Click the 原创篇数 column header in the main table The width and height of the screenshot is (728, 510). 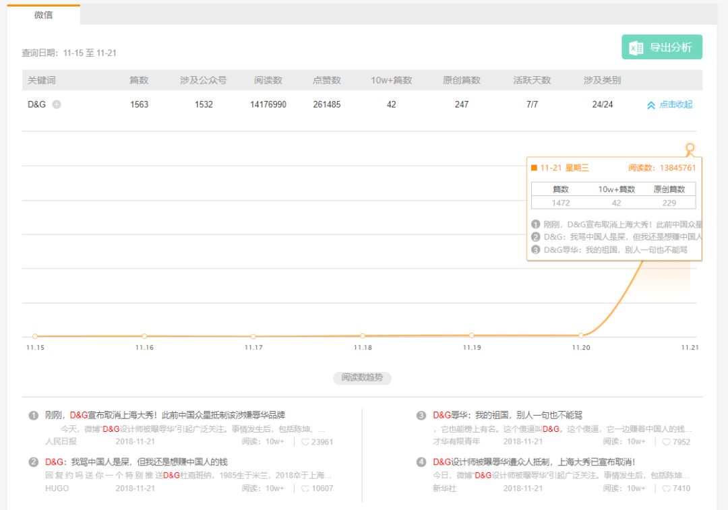pos(462,80)
